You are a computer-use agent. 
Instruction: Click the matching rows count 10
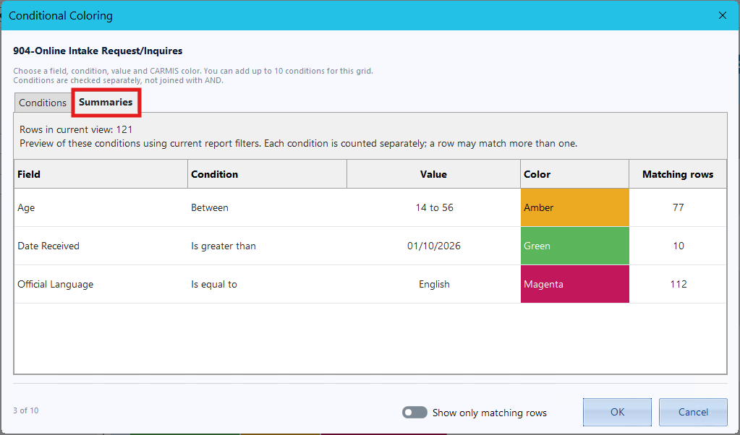coord(678,246)
